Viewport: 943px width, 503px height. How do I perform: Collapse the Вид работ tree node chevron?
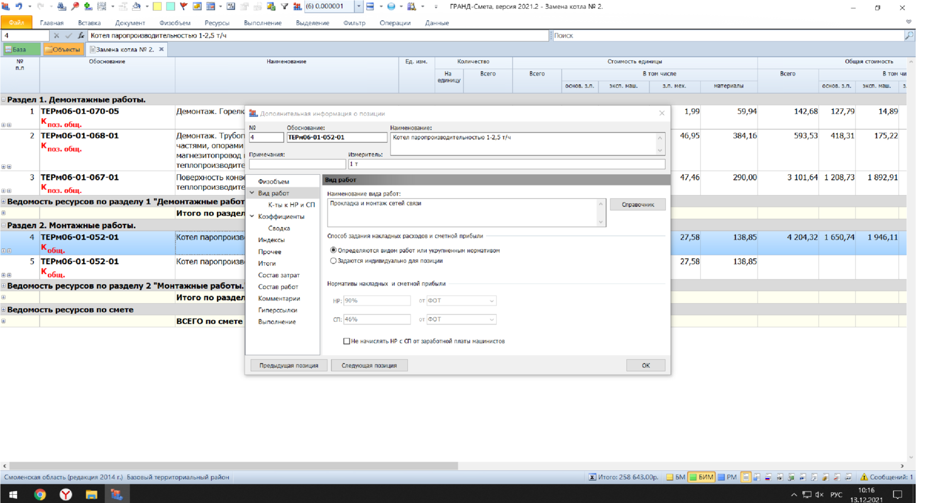[x=252, y=193]
